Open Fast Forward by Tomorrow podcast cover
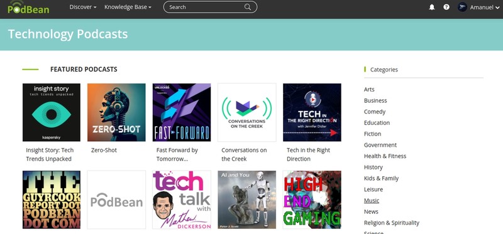503x234 pixels. (182, 112)
